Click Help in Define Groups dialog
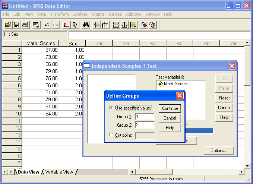Viewport: 253px width, 184px height. click(170, 128)
